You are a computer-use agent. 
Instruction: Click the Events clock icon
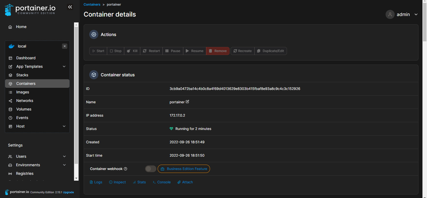[x=10, y=118]
